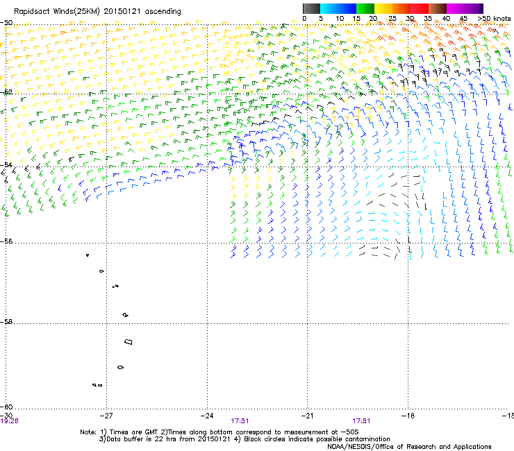Click the '-24' longitude label
Screen dimensions: 514x451
(207, 416)
